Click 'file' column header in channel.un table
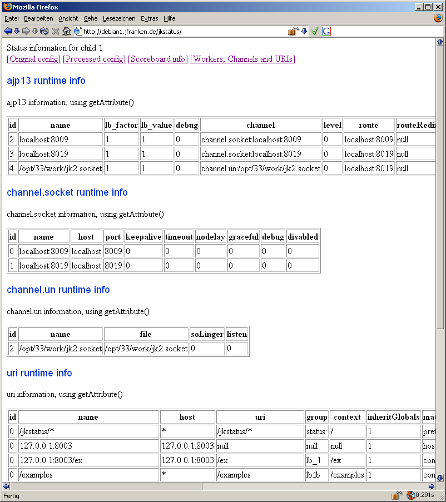Viewport: 446px width, 502px height. [146, 334]
